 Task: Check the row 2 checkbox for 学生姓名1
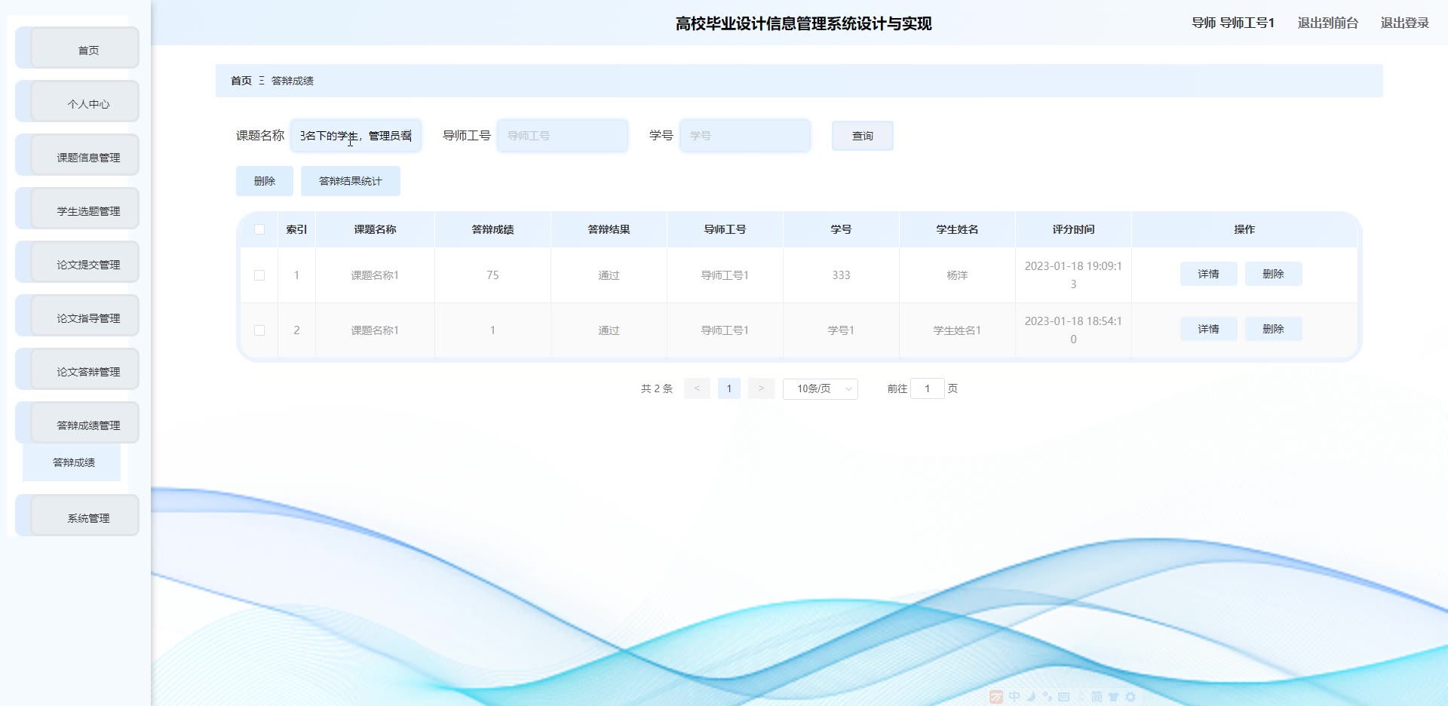point(259,330)
